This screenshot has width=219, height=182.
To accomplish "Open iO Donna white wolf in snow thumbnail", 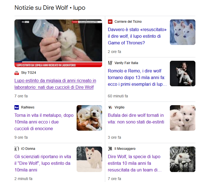I will (x=89, y=159).
